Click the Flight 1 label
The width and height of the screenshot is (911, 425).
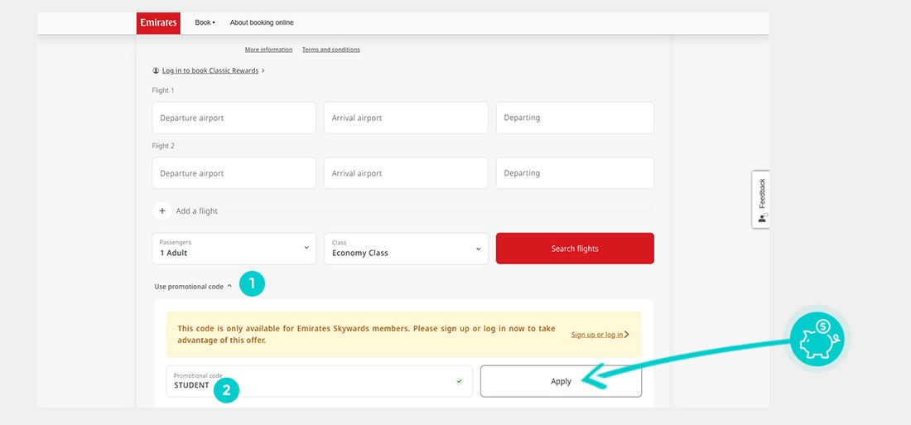[163, 90]
